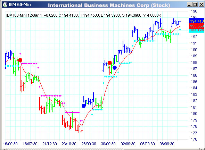
Task: Click the 188 price axis label
Action: click(194, 62)
